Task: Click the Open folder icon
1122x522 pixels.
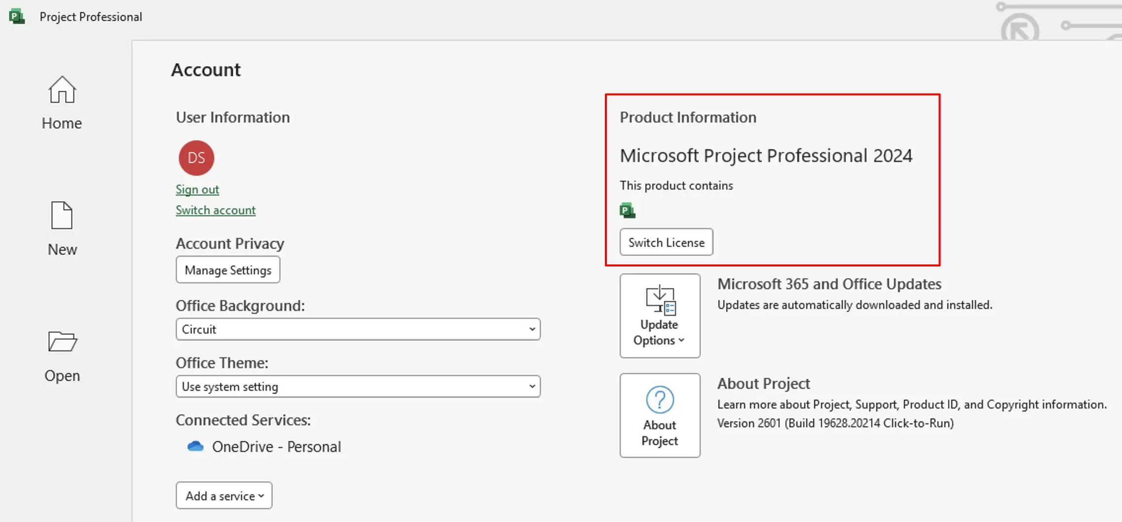Action: pyautogui.click(x=62, y=341)
